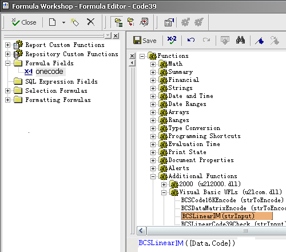Click the second greyed-out gear icon in the top toolbar
The height and width of the screenshot is (252, 286).
click(x=199, y=22)
